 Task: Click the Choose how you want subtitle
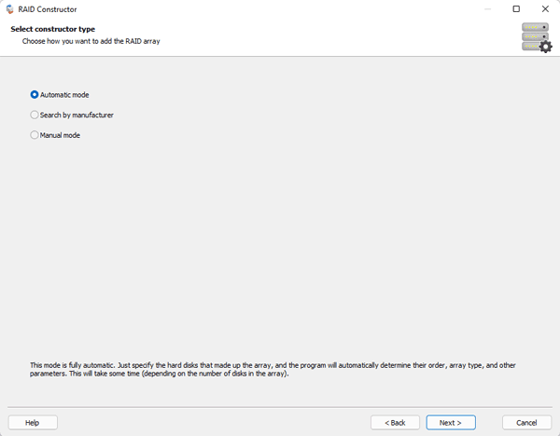(x=91, y=41)
